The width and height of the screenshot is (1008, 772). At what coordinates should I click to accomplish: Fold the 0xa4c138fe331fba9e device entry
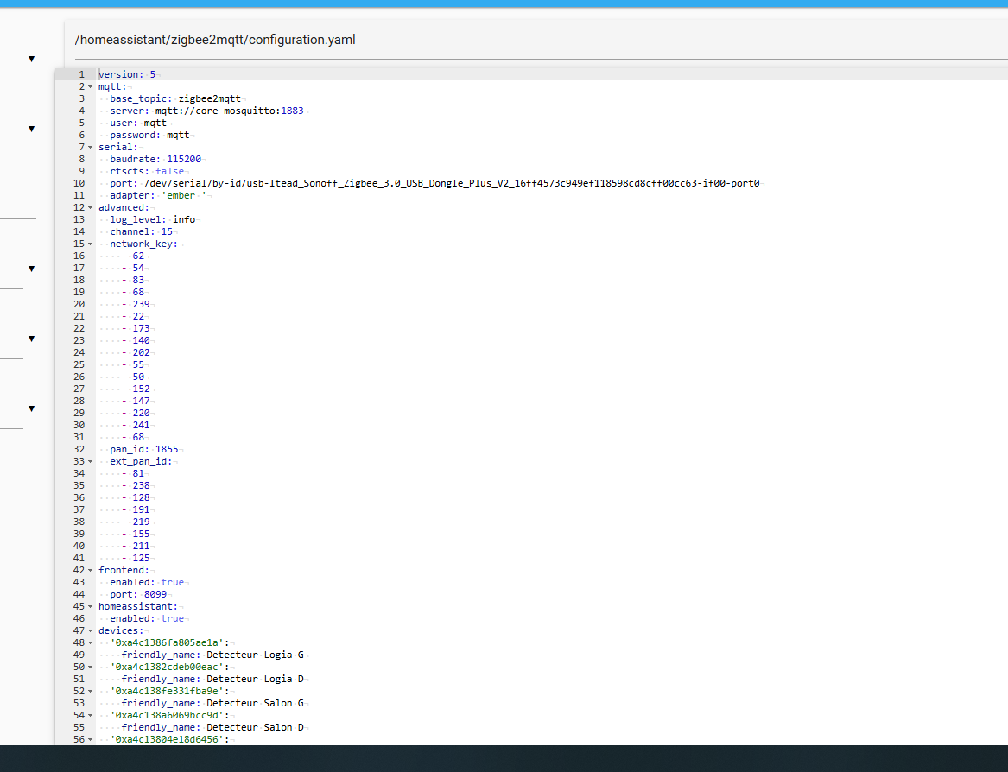coord(90,691)
